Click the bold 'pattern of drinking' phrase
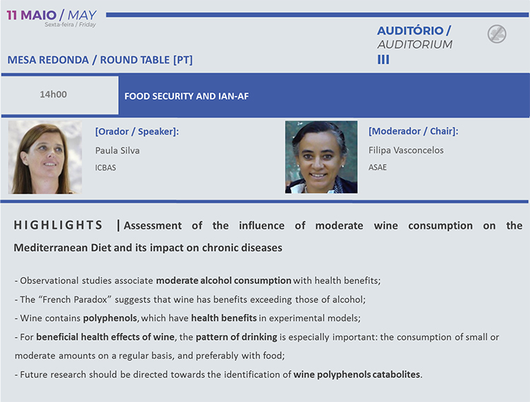The height and width of the screenshot is (402, 530). click(236, 337)
